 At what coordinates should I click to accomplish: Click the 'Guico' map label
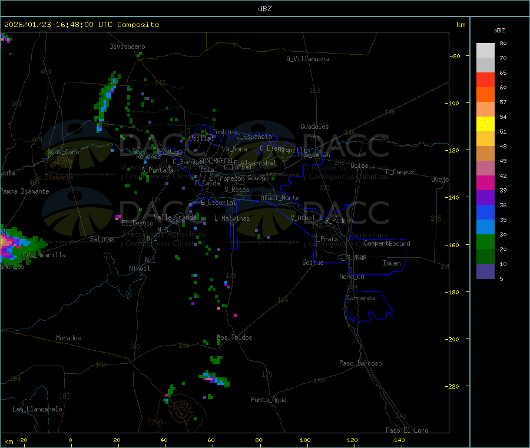coord(359,165)
